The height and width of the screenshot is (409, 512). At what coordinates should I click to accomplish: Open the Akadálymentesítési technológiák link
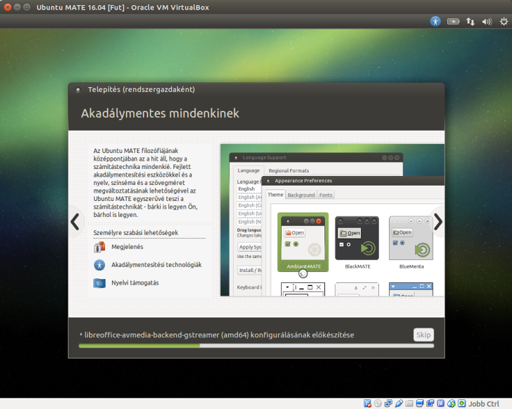pos(156,265)
